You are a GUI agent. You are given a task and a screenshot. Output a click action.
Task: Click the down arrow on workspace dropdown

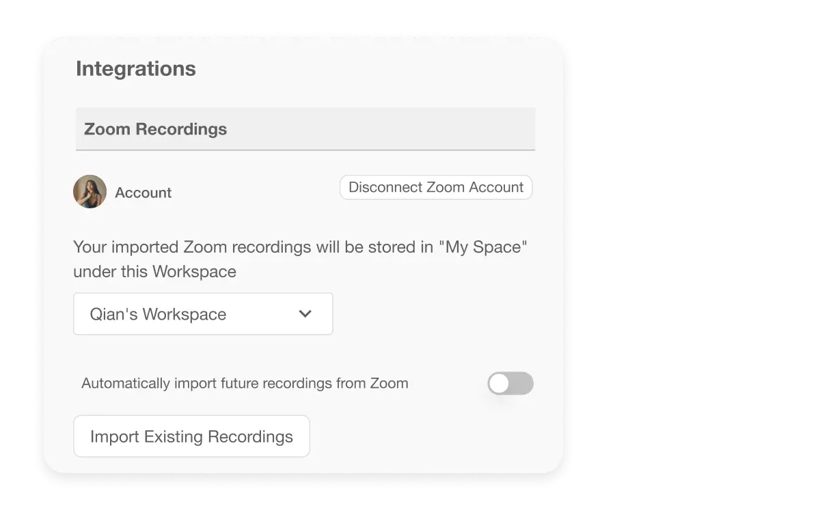(x=305, y=313)
